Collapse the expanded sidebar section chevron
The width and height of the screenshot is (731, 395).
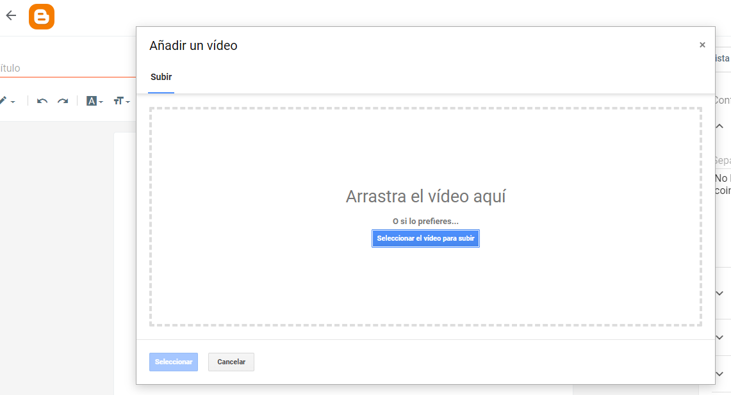point(719,125)
